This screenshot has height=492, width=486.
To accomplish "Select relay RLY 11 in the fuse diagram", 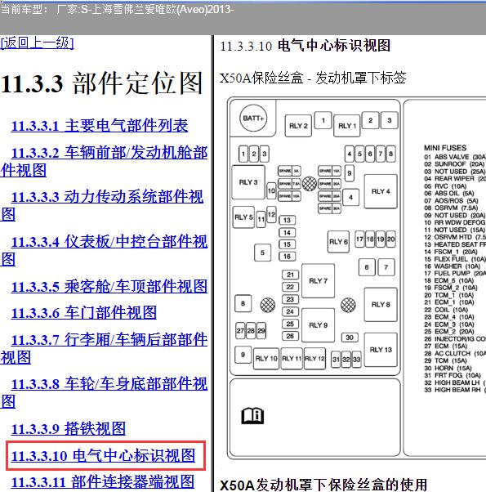I will click(292, 358).
